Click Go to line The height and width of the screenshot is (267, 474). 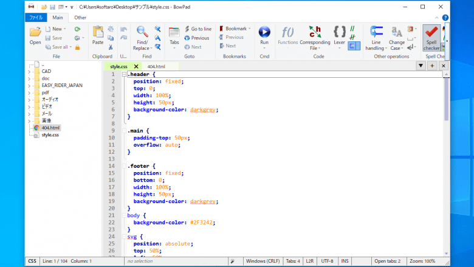[198, 29]
